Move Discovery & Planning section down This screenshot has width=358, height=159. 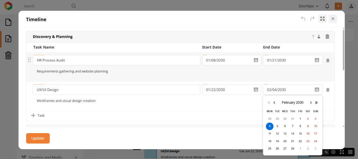[x=319, y=37]
